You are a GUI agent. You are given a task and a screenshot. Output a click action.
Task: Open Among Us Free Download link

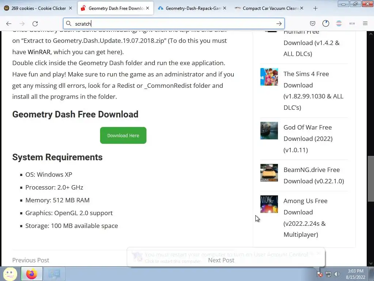(x=305, y=218)
